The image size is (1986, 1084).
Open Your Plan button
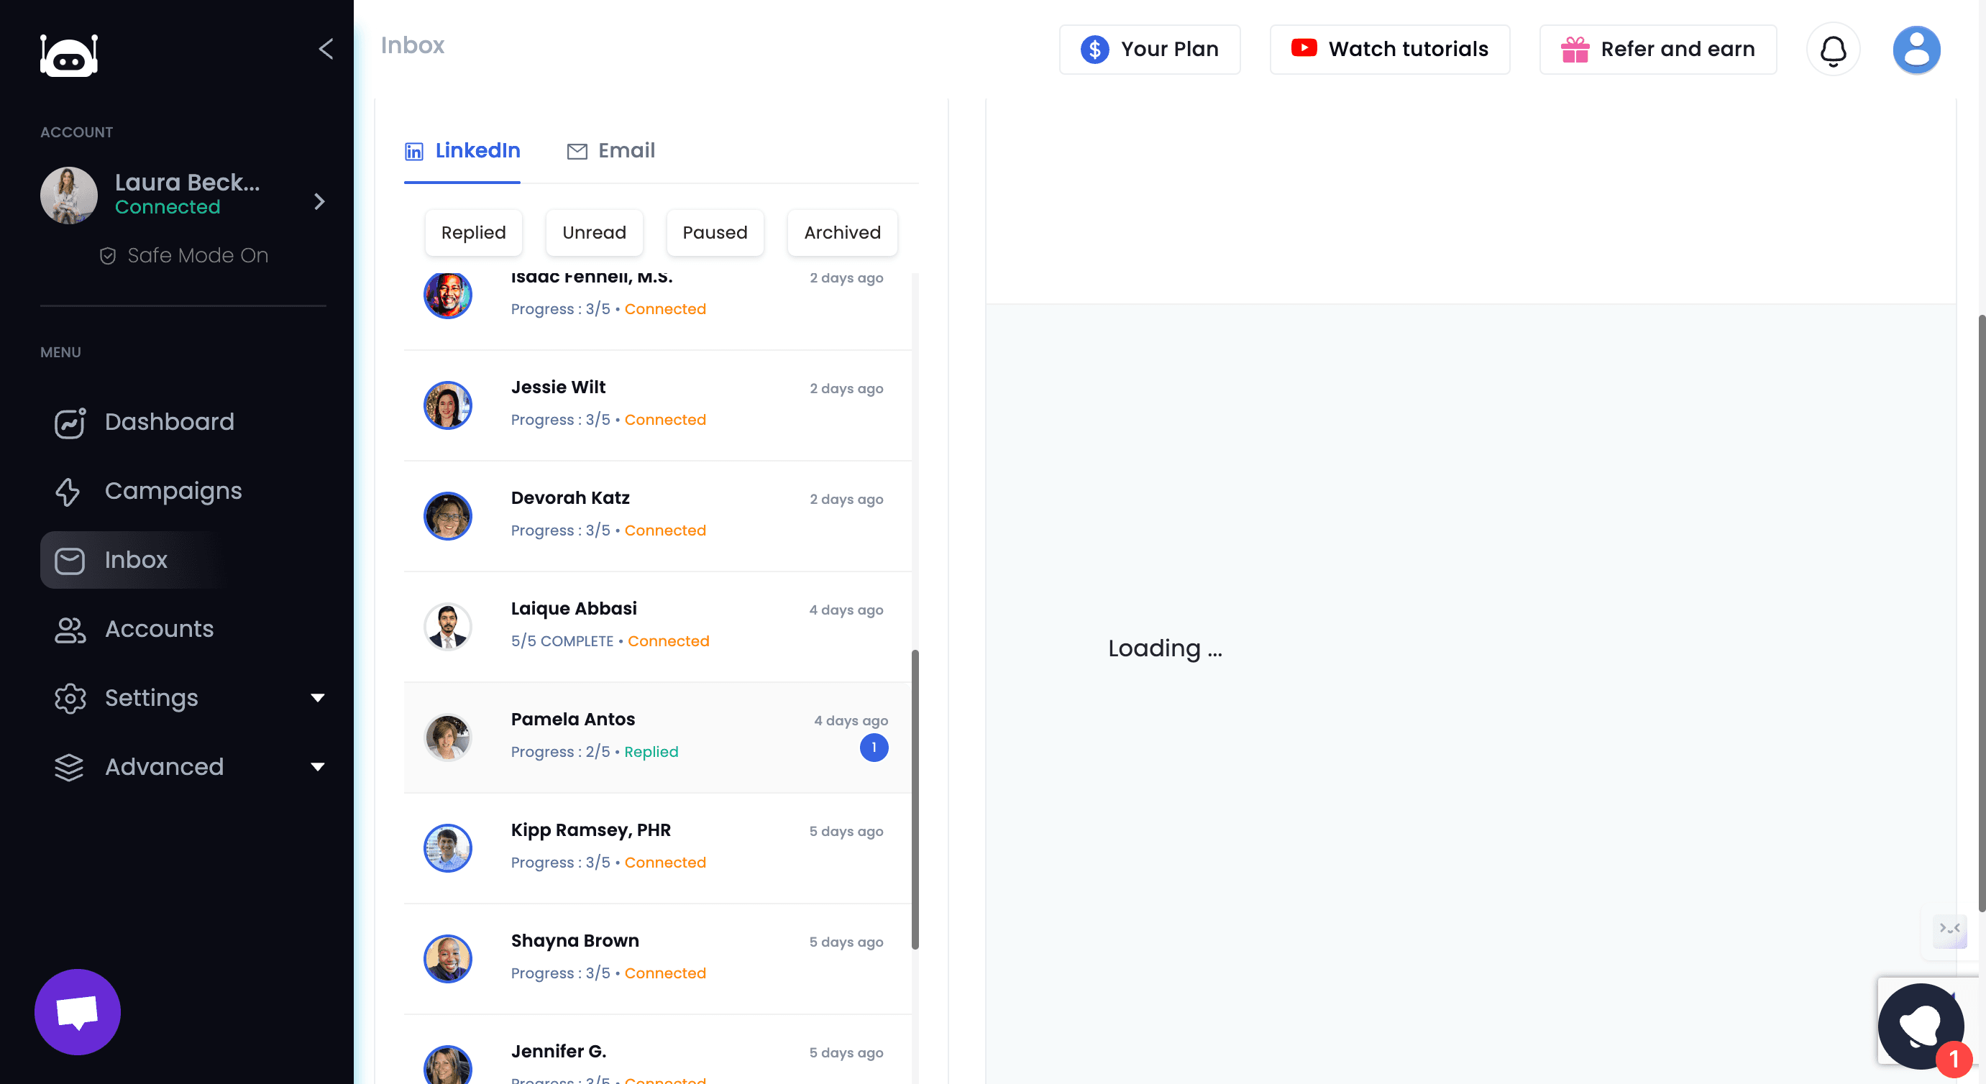tap(1150, 50)
